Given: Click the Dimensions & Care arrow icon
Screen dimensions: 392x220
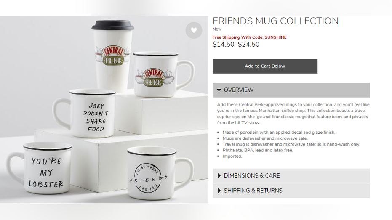Looking at the screenshot, I should [x=219, y=175].
